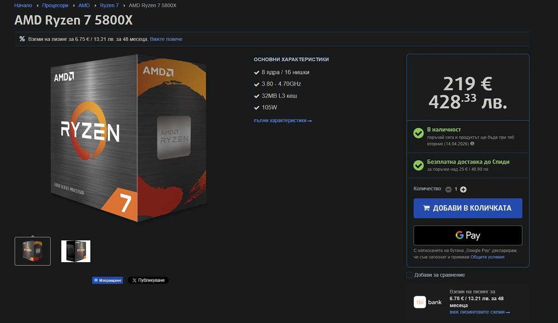Click 'AMD Ryzen 7 5800X' breadcrumb text

tap(152, 6)
